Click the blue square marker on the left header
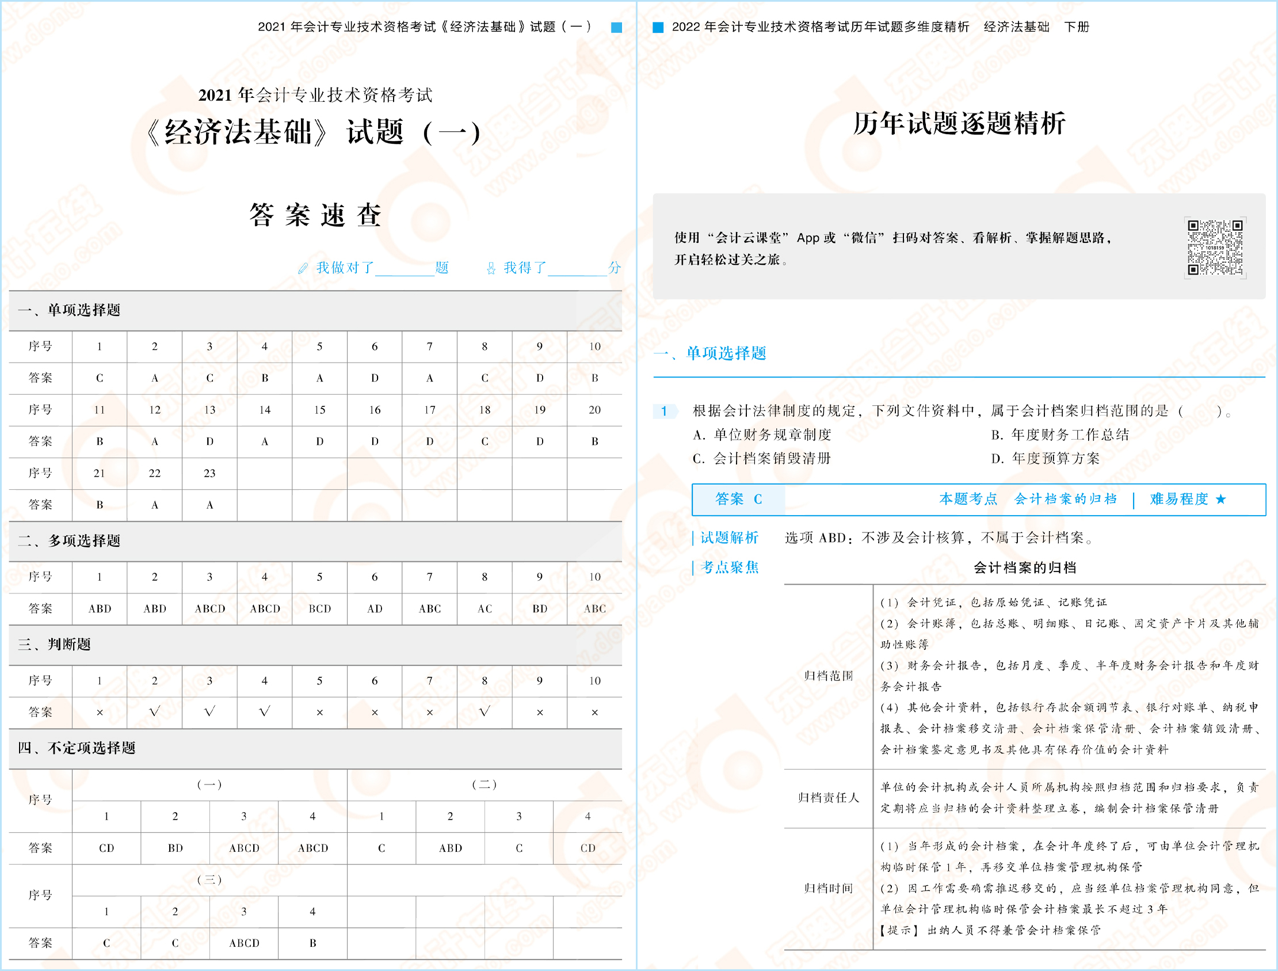1278x971 pixels. [617, 26]
